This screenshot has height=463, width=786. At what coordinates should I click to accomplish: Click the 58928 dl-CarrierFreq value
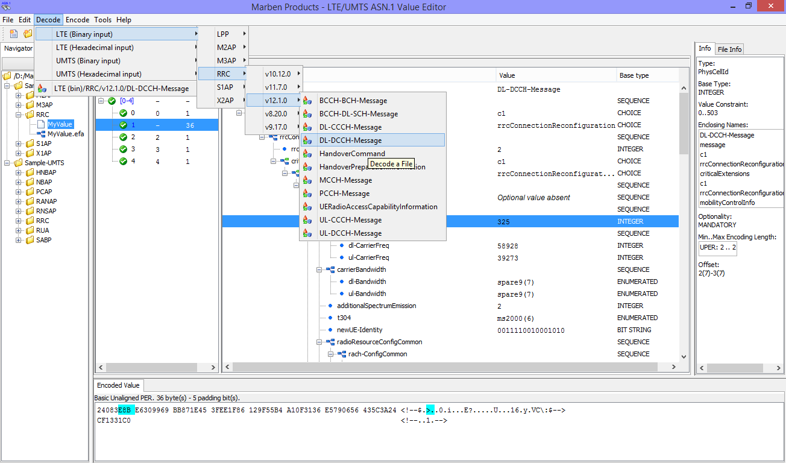508,246
